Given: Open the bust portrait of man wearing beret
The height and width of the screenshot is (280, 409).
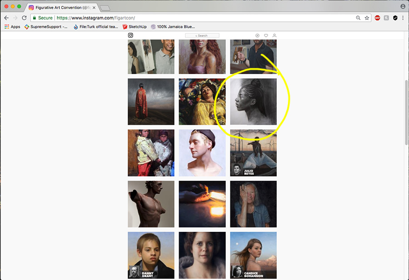Looking at the screenshot, I should point(202,153).
